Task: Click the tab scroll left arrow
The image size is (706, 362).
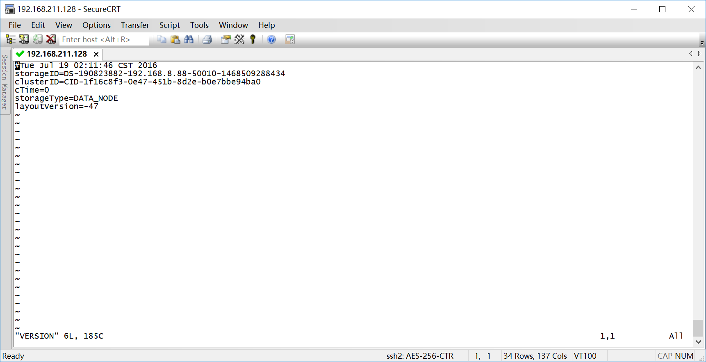Action: [x=691, y=54]
